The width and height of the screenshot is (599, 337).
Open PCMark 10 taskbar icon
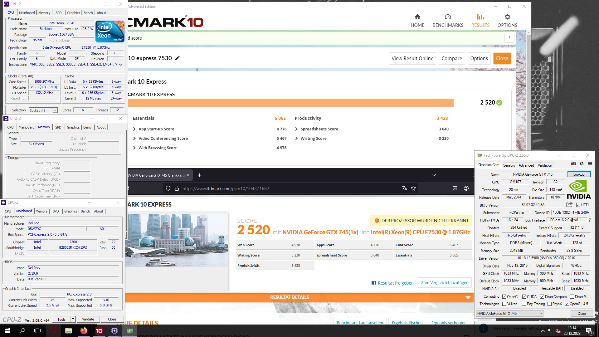point(99,330)
